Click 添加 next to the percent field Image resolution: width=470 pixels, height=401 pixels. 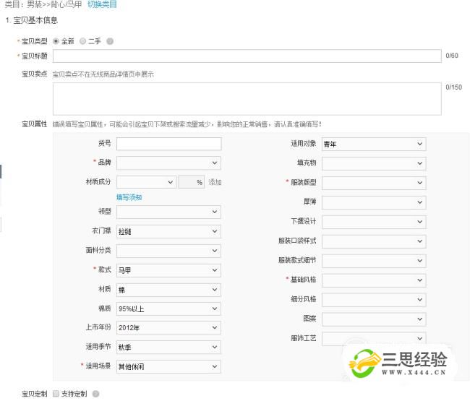(215, 183)
